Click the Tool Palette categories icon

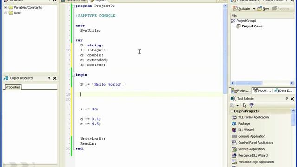coord(232,105)
